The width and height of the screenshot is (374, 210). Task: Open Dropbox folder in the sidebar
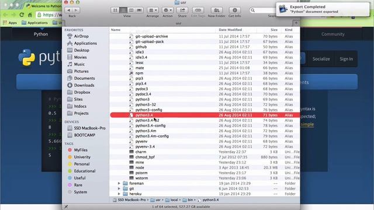[x=82, y=92]
